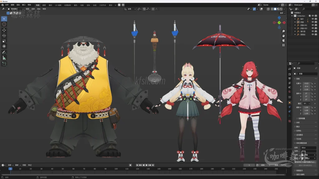Expand the 武器.001 tree item
Viewport: 319px width, 179px height.
(295, 25)
